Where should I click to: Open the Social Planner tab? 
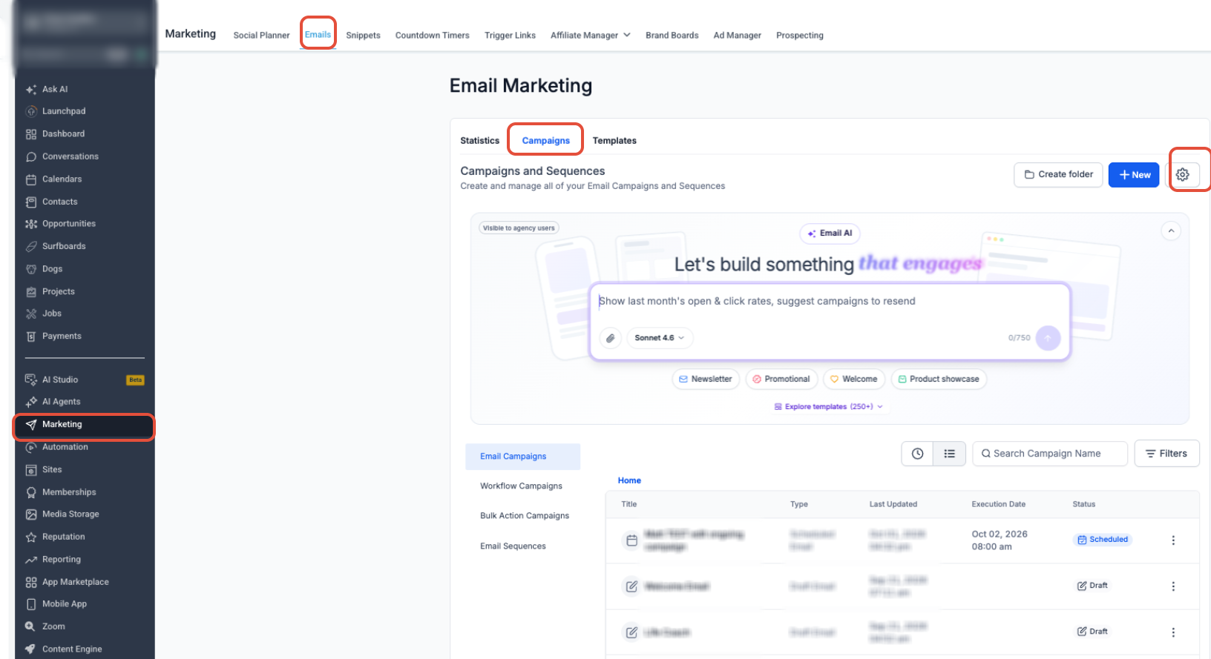pos(261,35)
